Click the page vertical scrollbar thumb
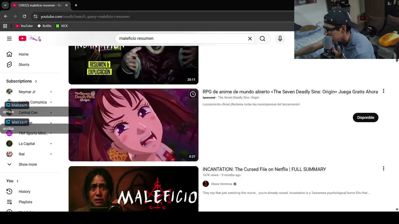 pos(397,60)
